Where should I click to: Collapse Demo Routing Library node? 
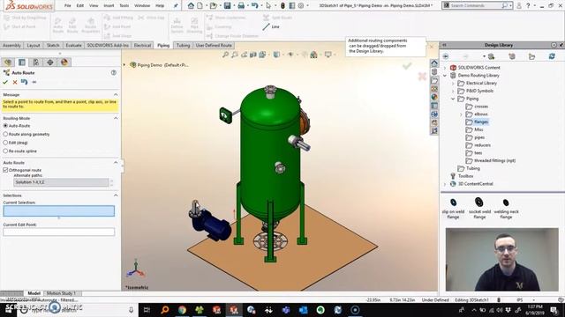(445, 76)
